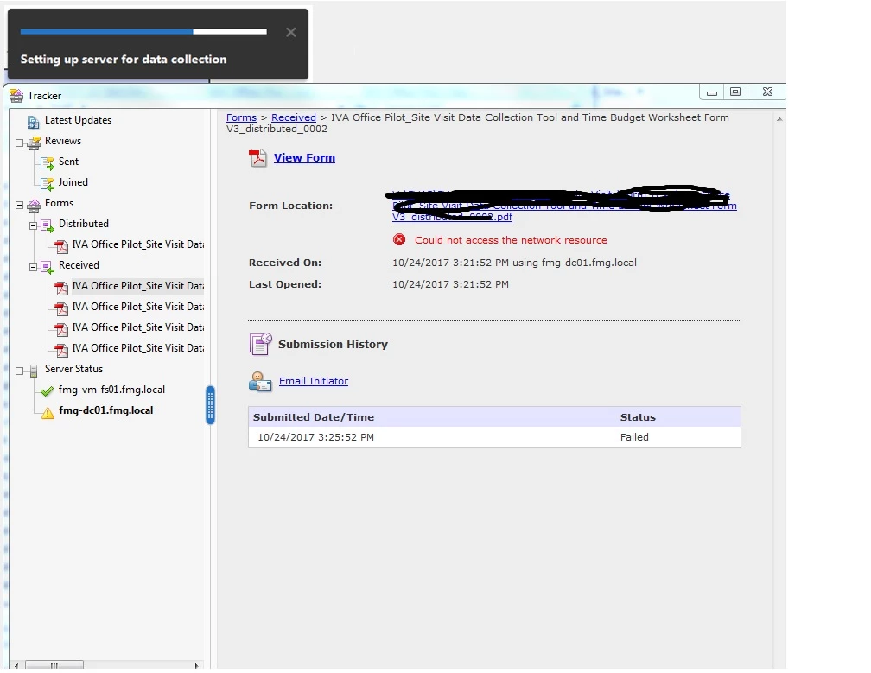Click the Reviews folder icon
Viewport: 871px width, 673px height.
coord(34,143)
